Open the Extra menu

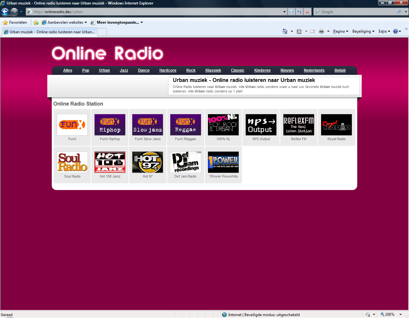point(384,31)
